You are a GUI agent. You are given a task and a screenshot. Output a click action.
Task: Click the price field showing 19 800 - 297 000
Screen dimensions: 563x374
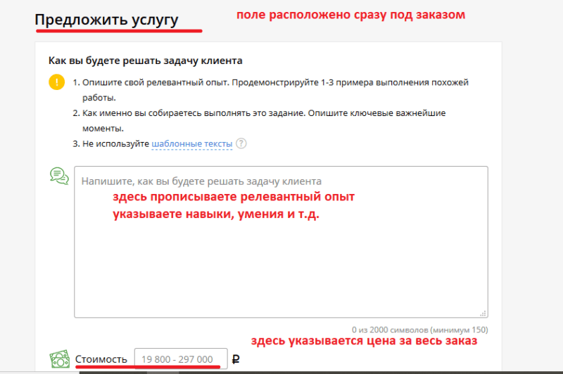click(x=181, y=359)
